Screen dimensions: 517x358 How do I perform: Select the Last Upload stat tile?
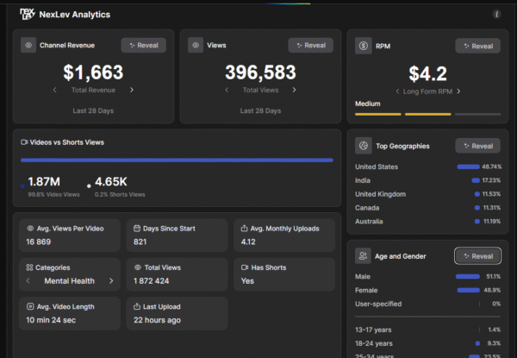click(x=177, y=313)
